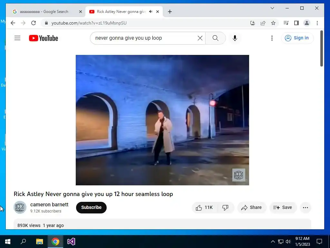Screen dimensions: 330x248
Task: Dislike the video with thumbs down
Action: point(225,208)
